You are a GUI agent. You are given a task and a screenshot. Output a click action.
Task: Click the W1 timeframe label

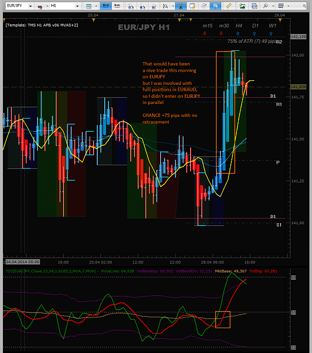(x=273, y=26)
